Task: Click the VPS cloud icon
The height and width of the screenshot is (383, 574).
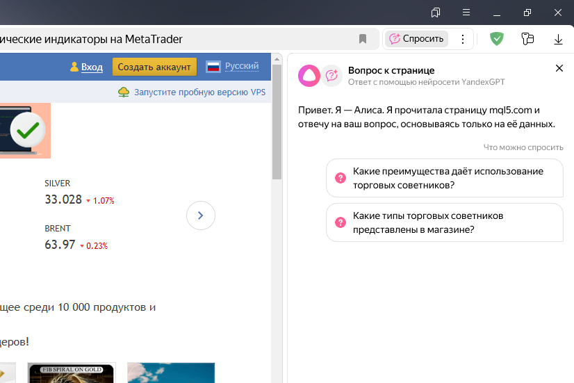Action: point(124,92)
